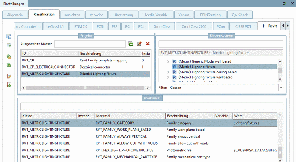Click the R icon of Lighting fixture wall based

click(174, 77)
